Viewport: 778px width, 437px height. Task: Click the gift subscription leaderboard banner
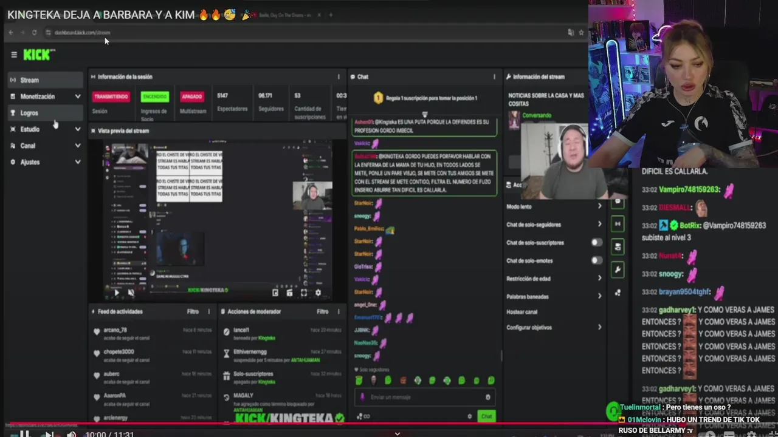424,98
